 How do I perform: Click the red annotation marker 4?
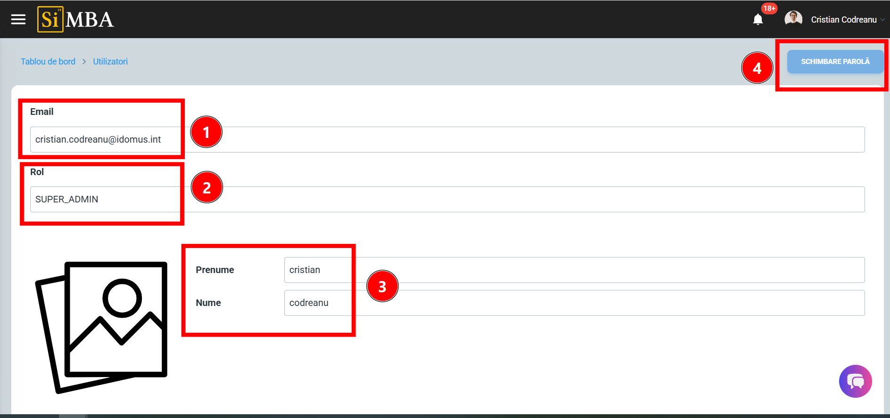(757, 68)
